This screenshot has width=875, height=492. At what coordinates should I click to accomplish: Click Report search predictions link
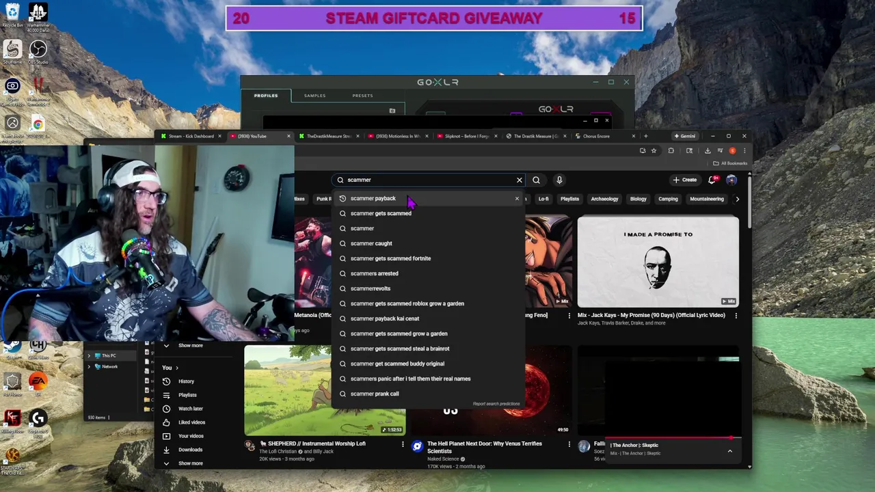[x=496, y=404]
